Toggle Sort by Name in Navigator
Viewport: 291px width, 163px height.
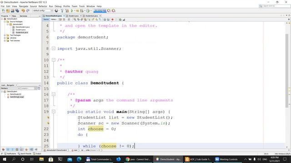tap(31, 149)
